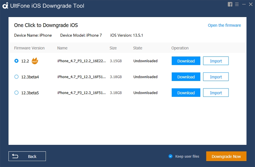This screenshot has width=255, height=167.
Task: Open the hamburger menu icon
Action: tap(237, 4)
